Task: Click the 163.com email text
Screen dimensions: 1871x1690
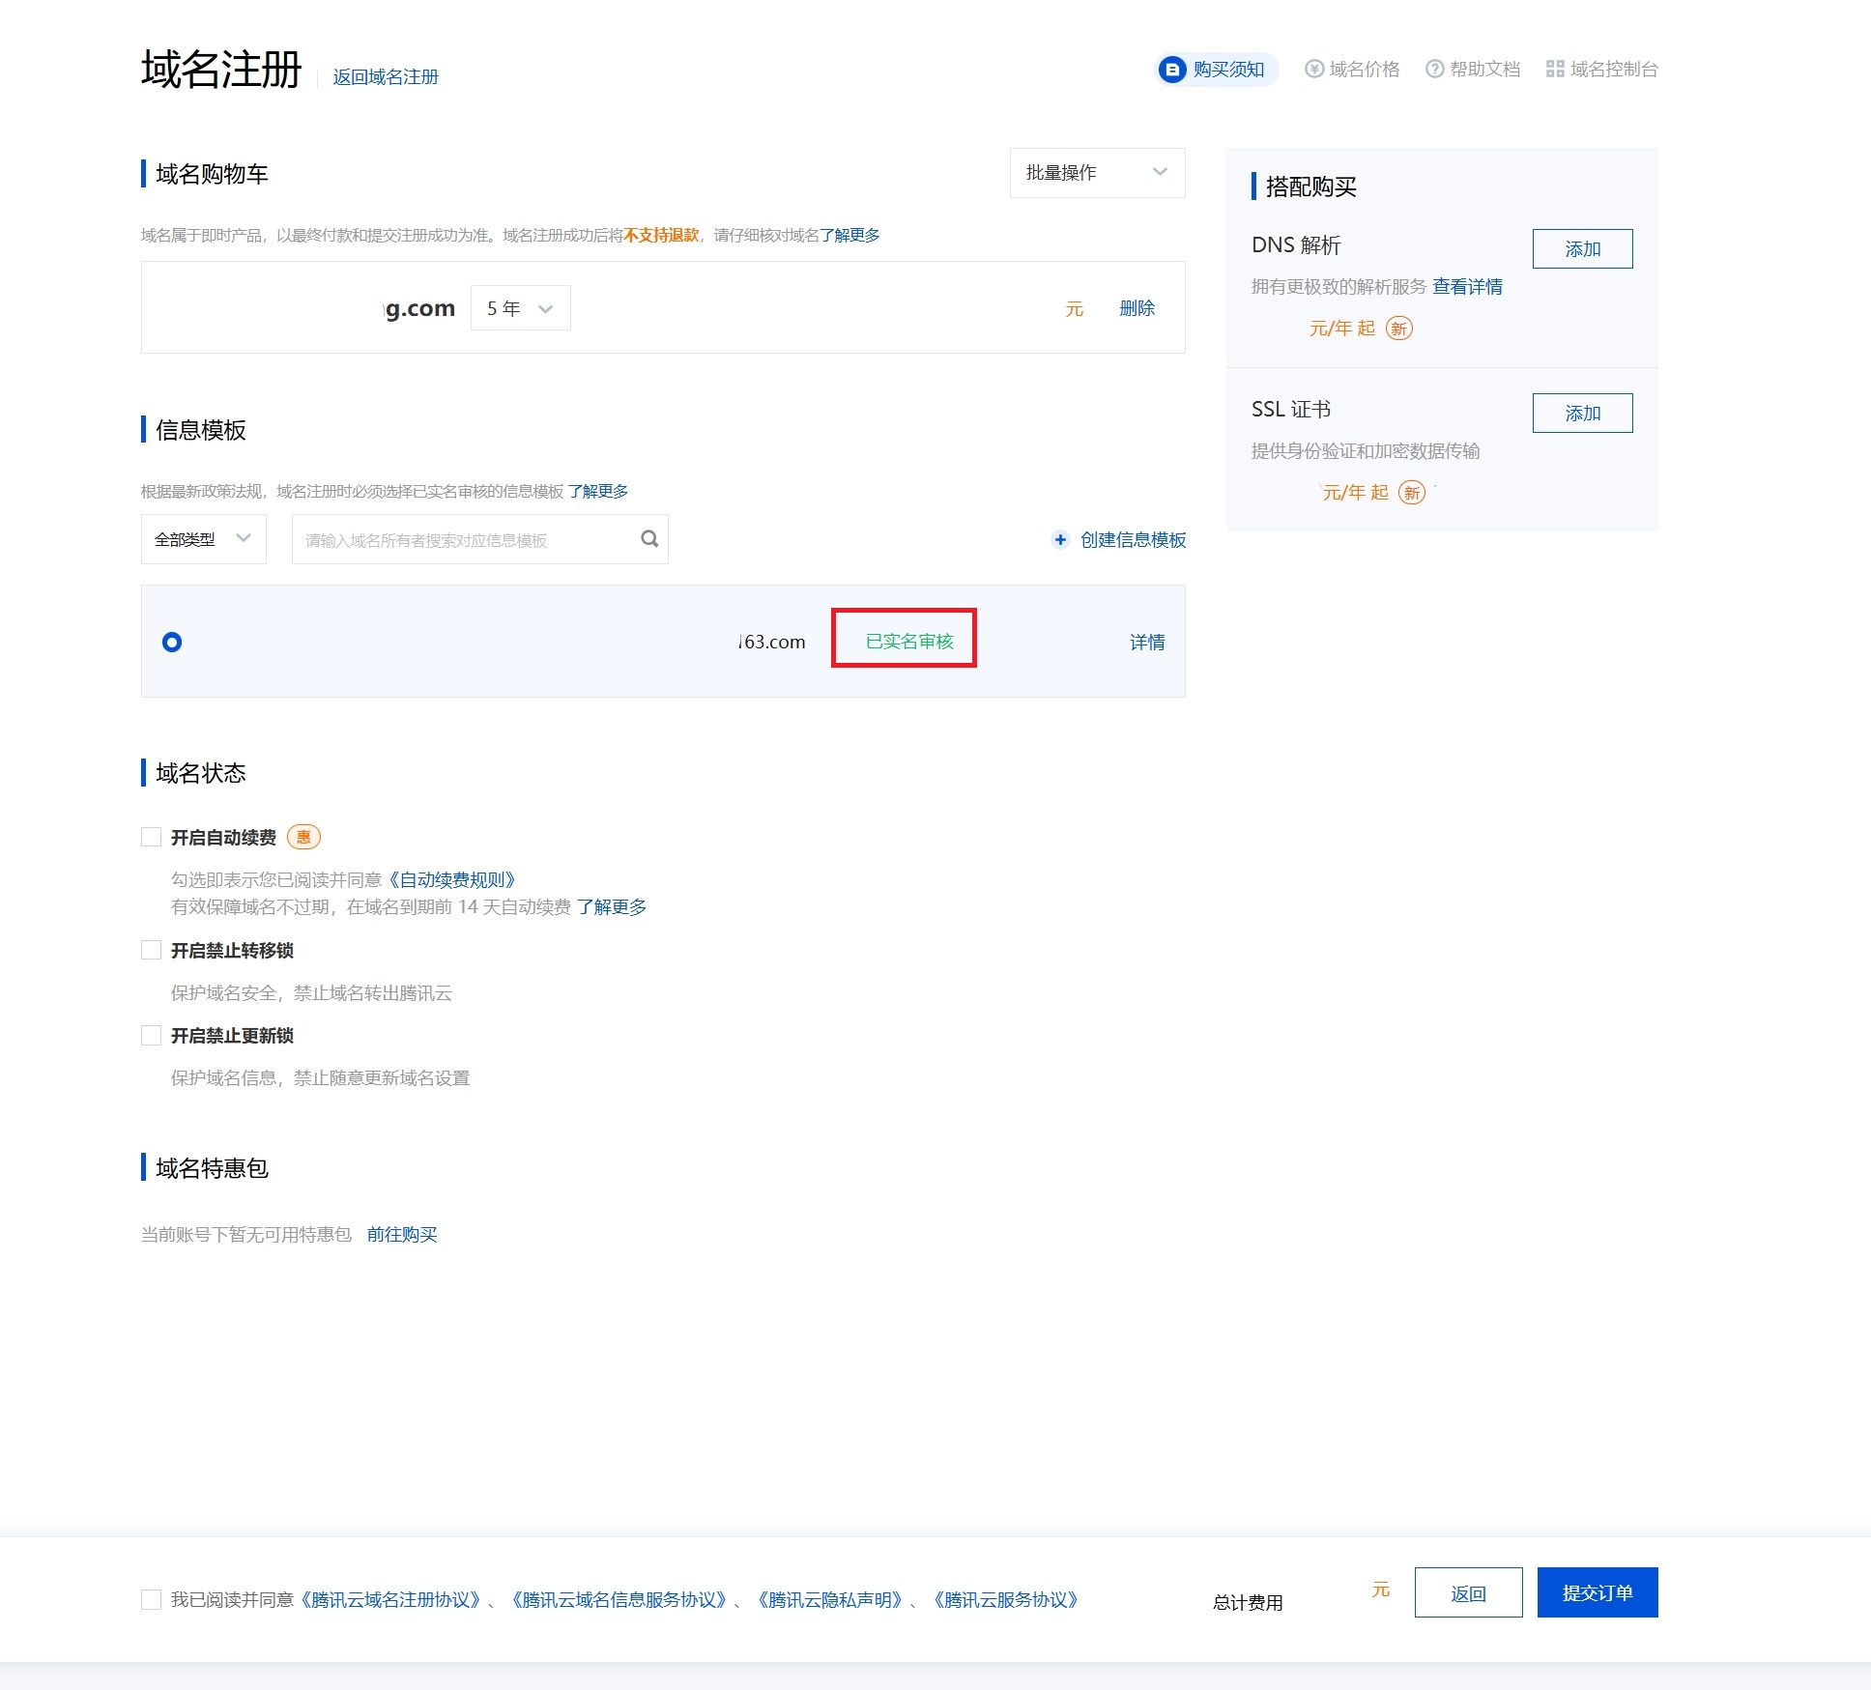Action: coord(771,642)
